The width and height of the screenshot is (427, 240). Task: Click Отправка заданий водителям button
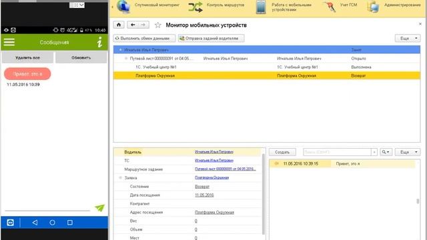(211, 39)
